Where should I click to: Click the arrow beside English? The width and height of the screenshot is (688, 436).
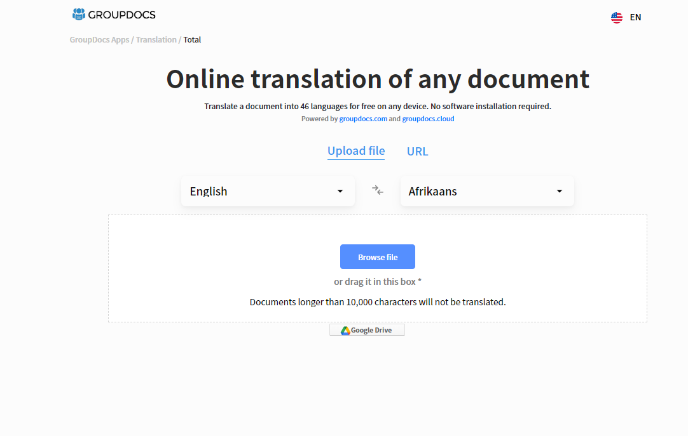(x=340, y=192)
